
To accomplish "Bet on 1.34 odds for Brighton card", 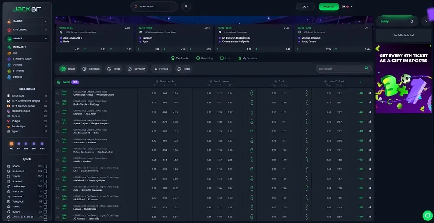I will (148, 49).
